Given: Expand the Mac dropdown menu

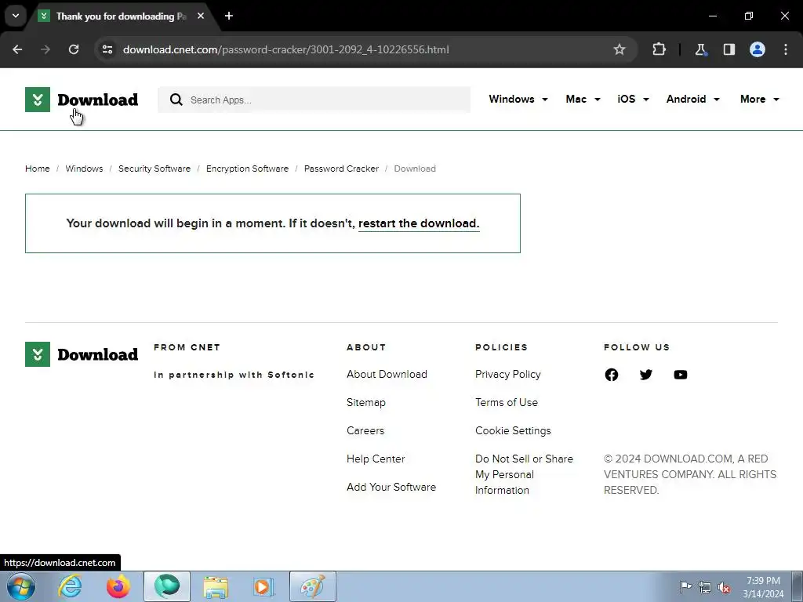Looking at the screenshot, I should 583,100.
